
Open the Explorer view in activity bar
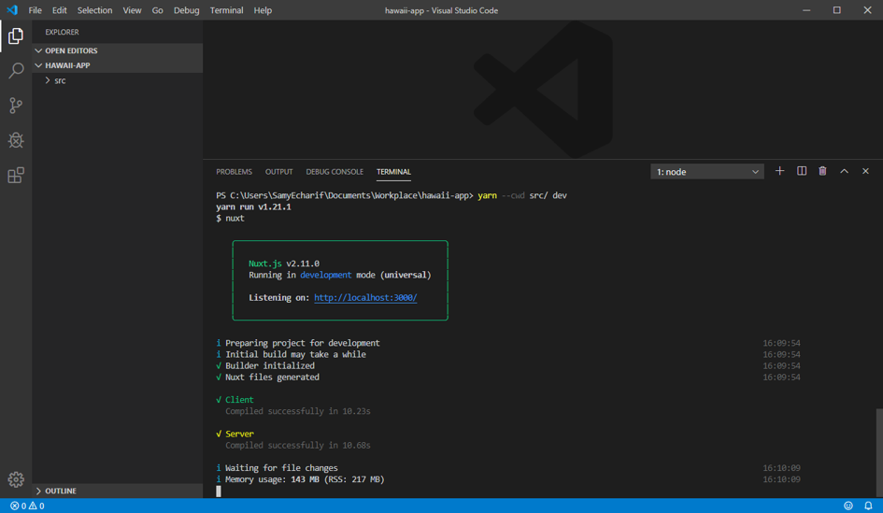click(16, 36)
